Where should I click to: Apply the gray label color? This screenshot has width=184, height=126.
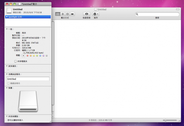(47, 56)
